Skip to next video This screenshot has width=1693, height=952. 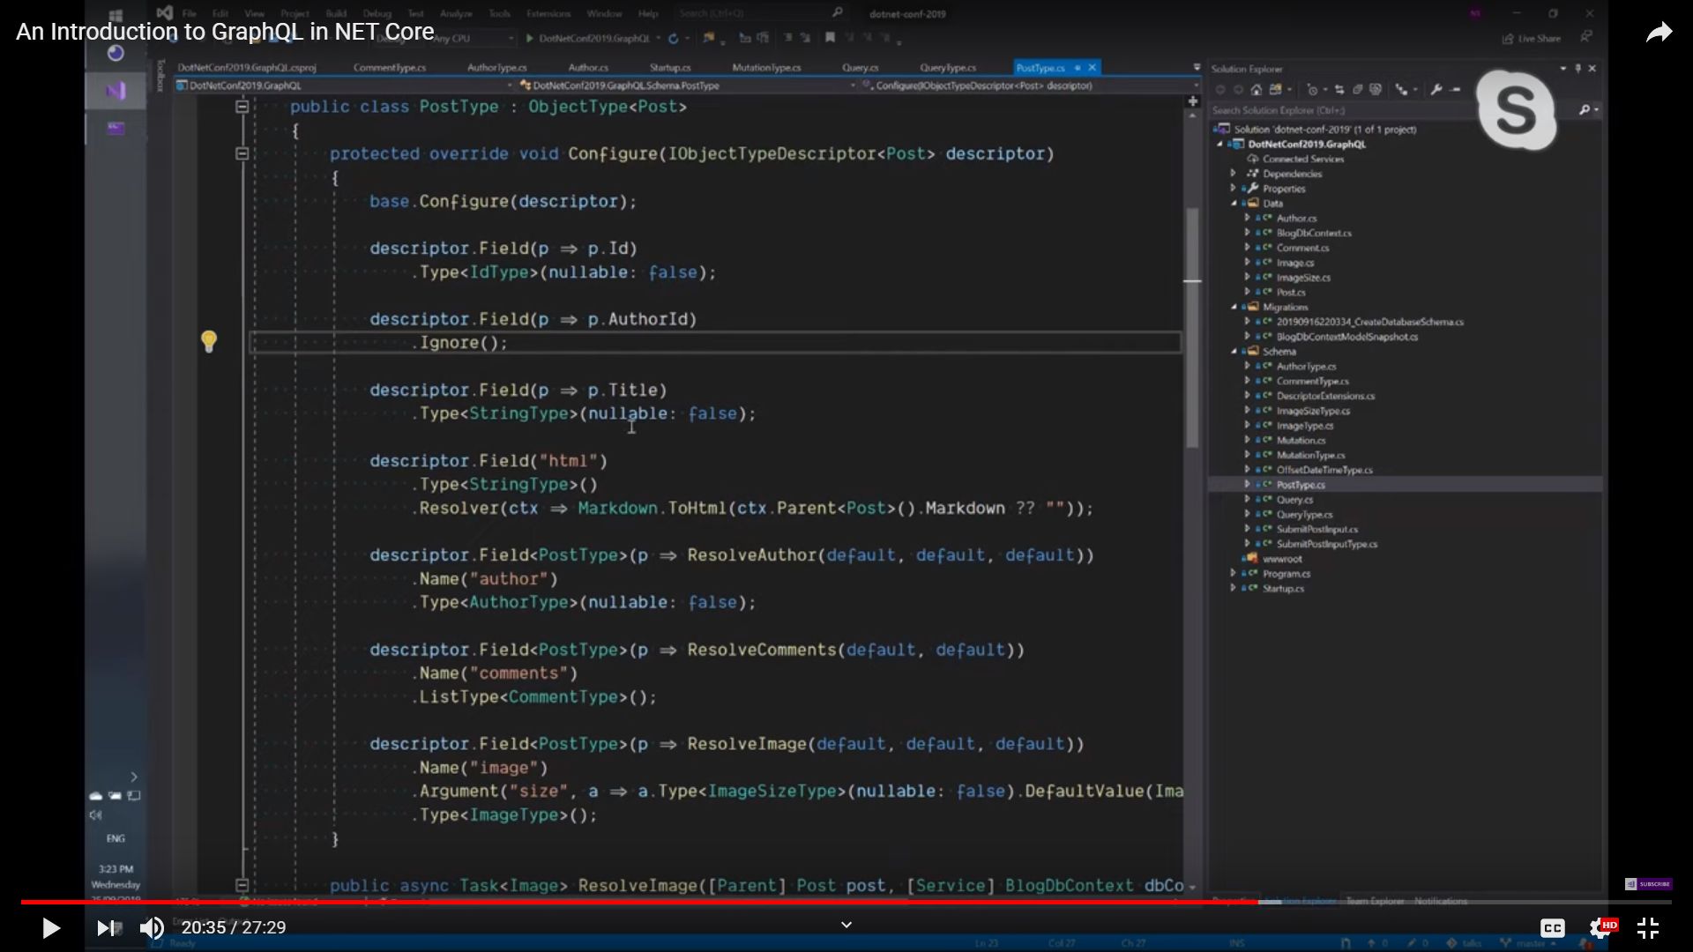click(x=106, y=927)
